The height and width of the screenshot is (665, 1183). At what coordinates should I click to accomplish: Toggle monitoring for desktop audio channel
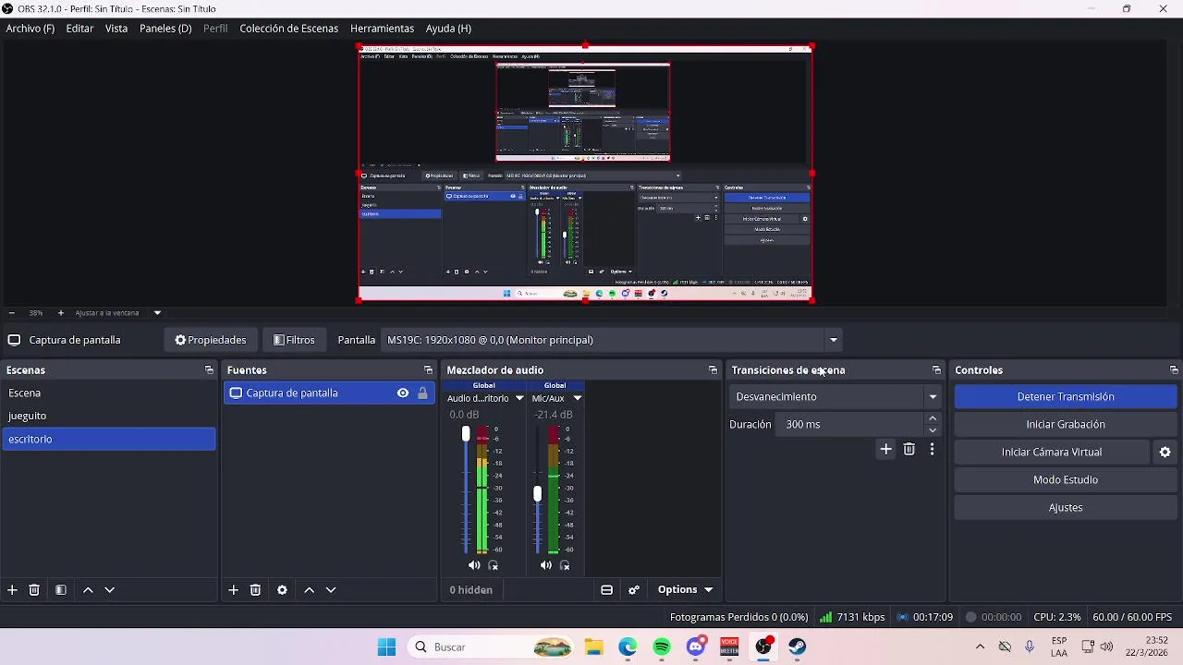click(x=493, y=565)
